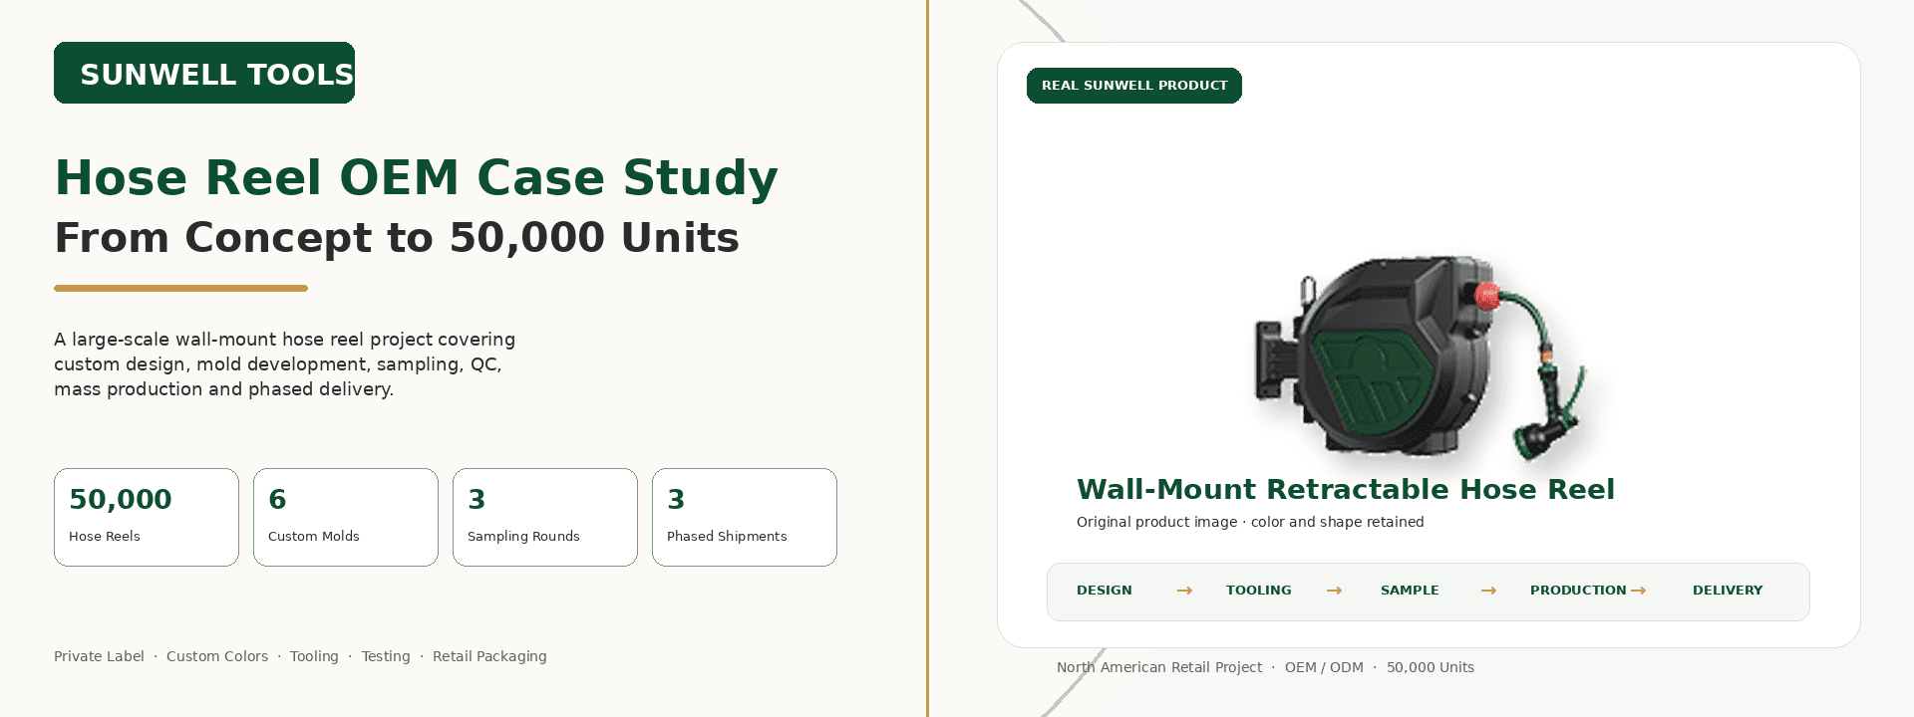Select the 50,000 Hose Reels stat card
This screenshot has width=1914, height=717.
[x=147, y=517]
